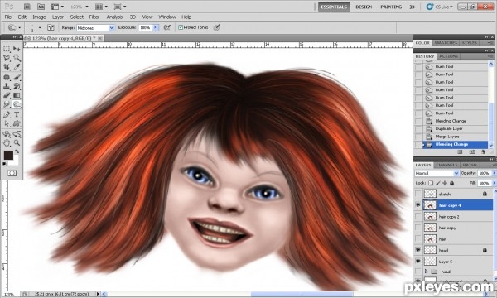Toggle the Brush panel button
The width and height of the screenshot is (497, 298).
51,27
